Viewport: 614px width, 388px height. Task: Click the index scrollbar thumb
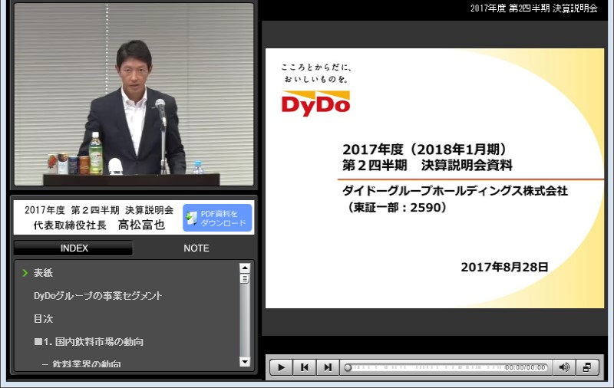click(x=245, y=279)
